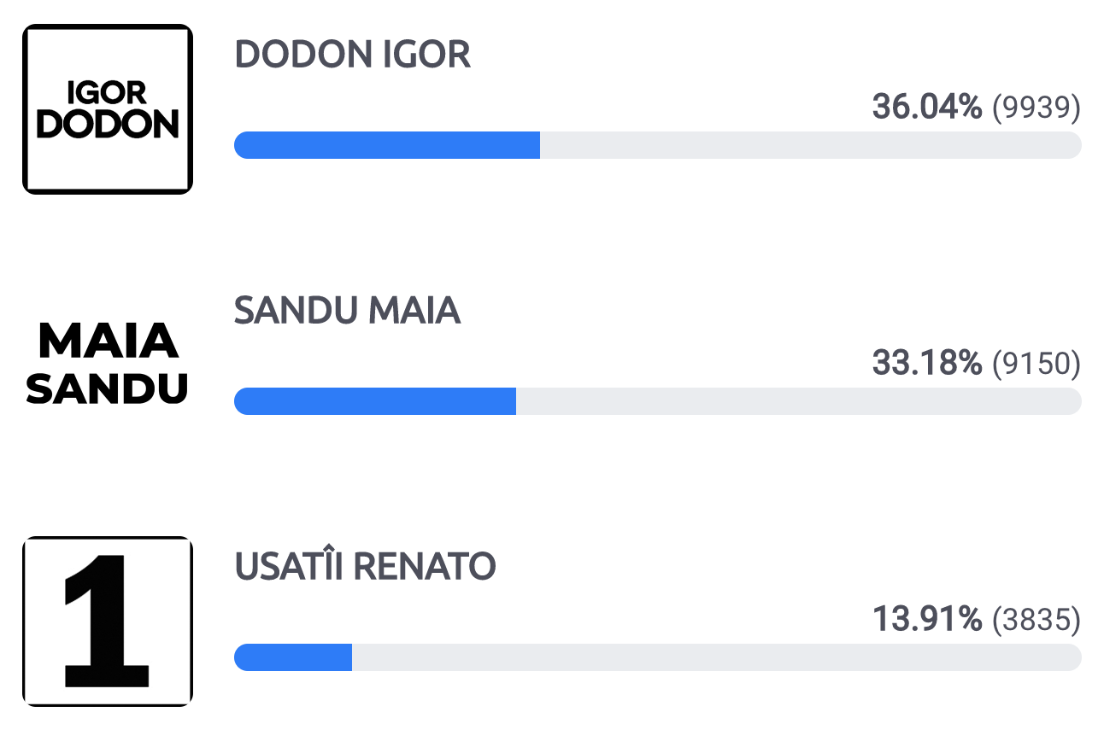Click the blue portion of Sandu's bar
Screen dimensions: 1104x753
point(375,401)
